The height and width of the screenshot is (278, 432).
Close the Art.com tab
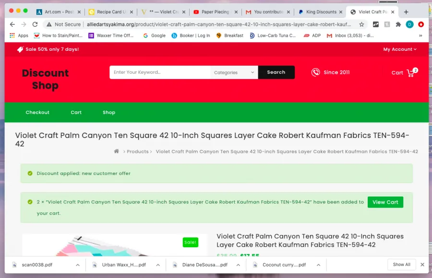[x=79, y=12]
